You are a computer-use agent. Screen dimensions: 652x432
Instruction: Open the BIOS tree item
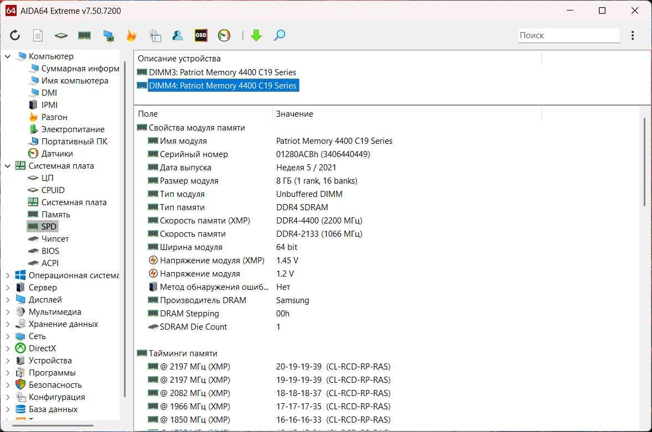(44, 251)
